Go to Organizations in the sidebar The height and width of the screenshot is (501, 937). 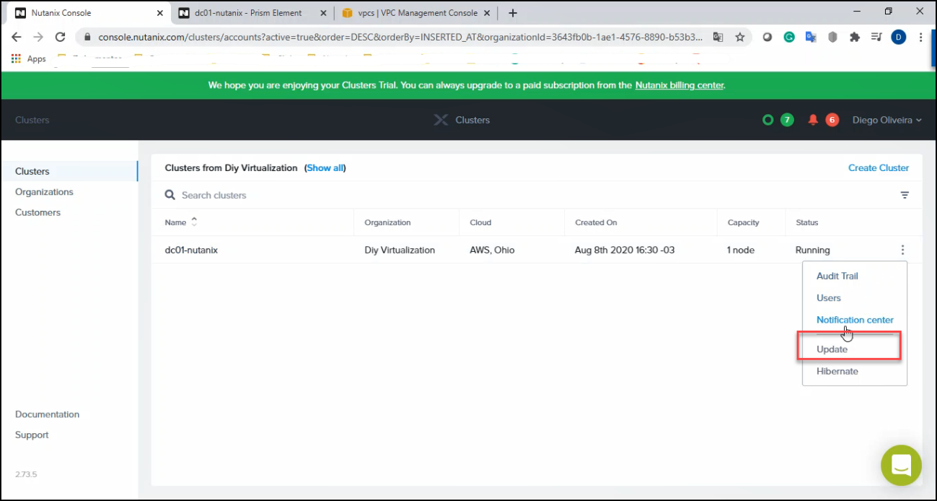click(x=44, y=192)
